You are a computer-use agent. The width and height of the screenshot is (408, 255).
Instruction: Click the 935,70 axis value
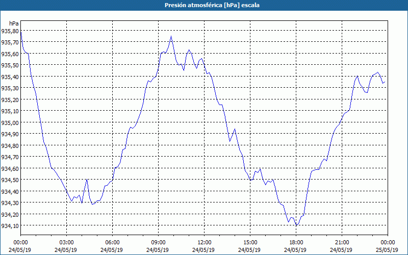(x=10, y=42)
